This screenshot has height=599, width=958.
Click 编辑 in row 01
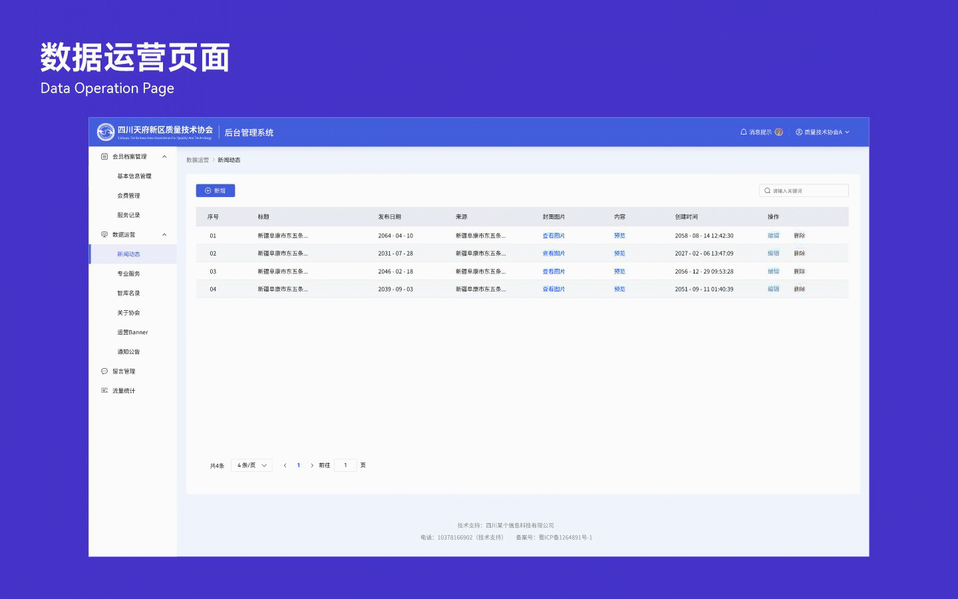[773, 236]
